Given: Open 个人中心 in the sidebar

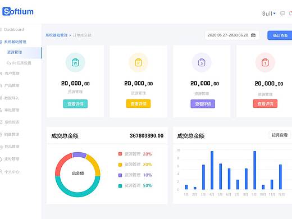Looking at the screenshot, I should click(12, 172).
